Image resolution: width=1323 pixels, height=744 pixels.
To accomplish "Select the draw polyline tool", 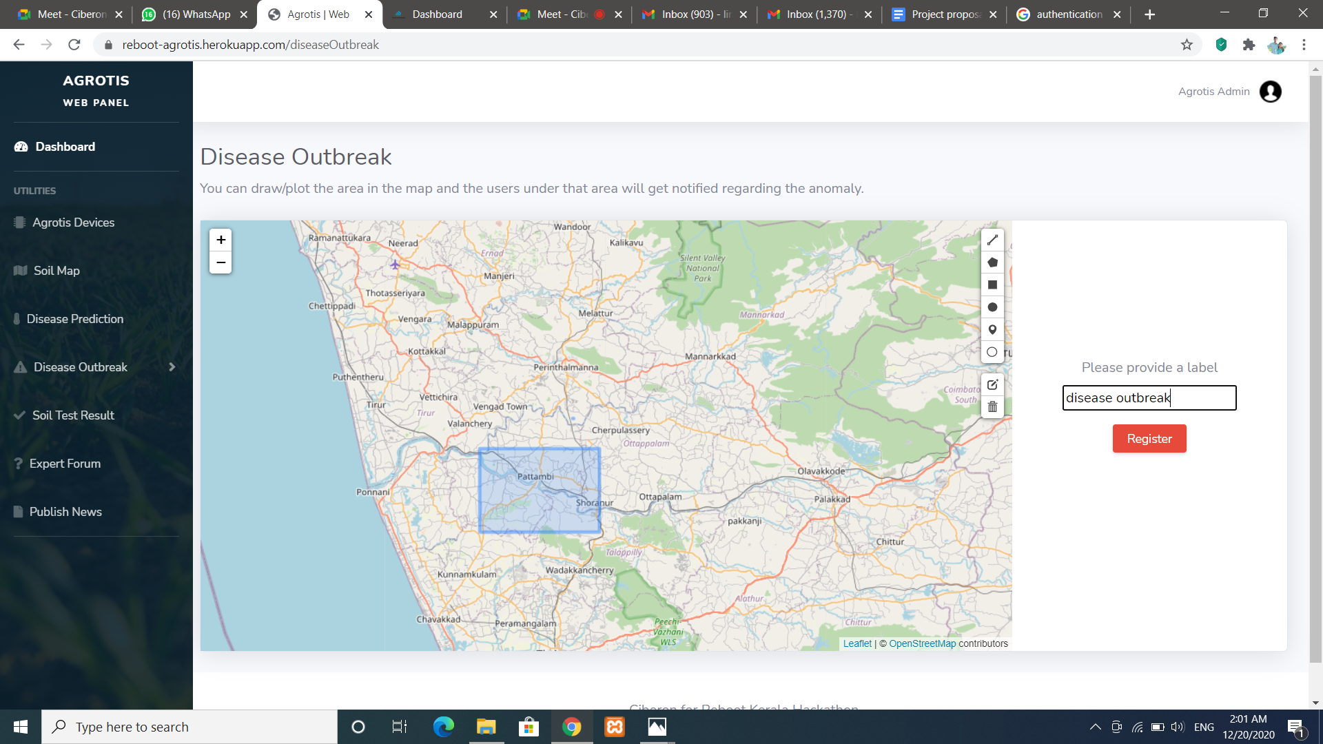I will (x=992, y=240).
